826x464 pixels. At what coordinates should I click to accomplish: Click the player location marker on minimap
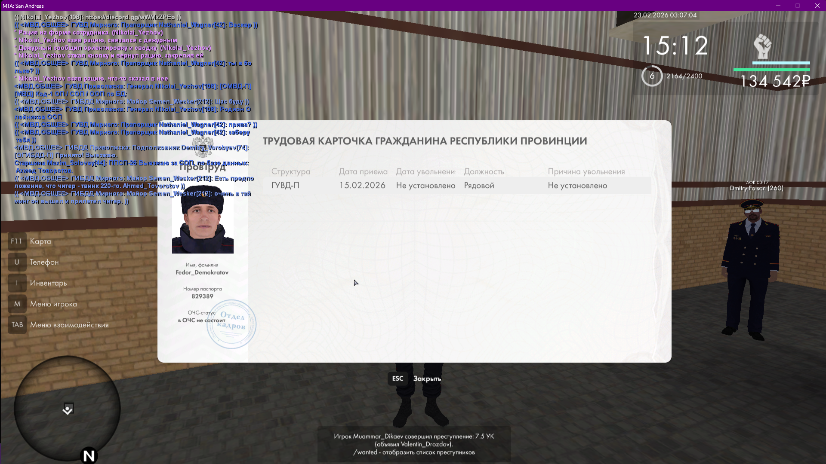(68, 409)
